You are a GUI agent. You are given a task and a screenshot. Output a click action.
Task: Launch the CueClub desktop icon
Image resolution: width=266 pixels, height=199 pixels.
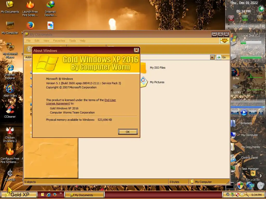coord(10,175)
